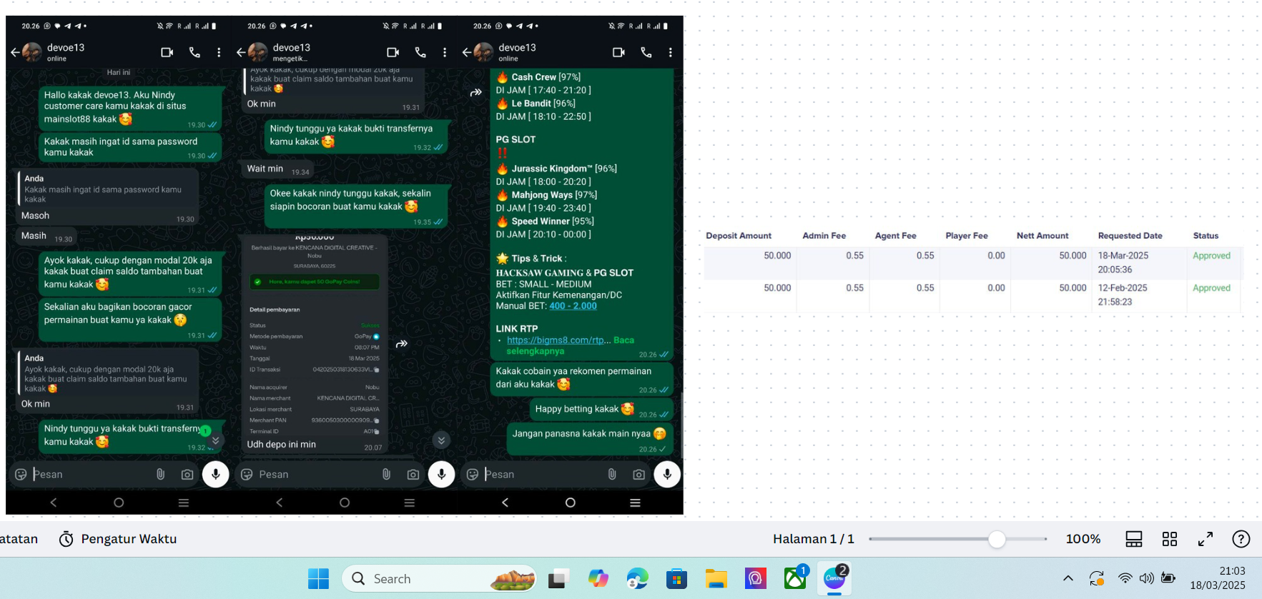Open three-dot menu in leftmost chat screenshot
The height and width of the screenshot is (599, 1262).
click(x=219, y=52)
